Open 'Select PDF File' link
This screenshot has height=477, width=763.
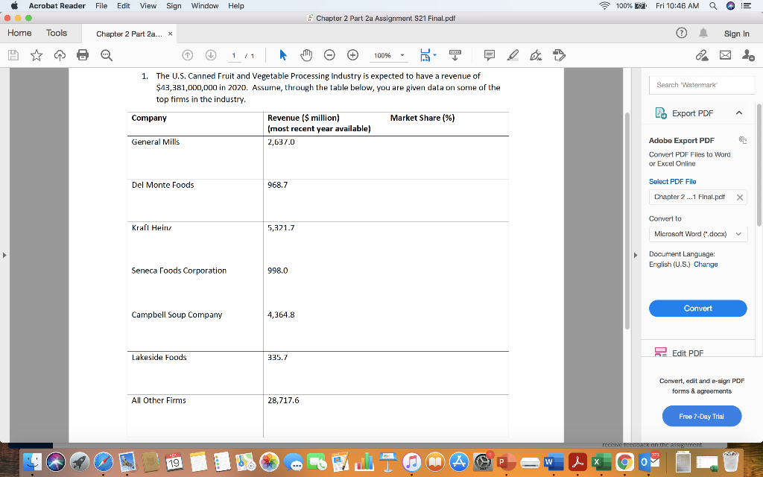pyautogui.click(x=673, y=181)
